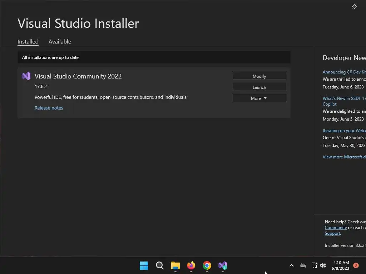Switch to the Installed tab
The height and width of the screenshot is (274, 366).
point(28,42)
